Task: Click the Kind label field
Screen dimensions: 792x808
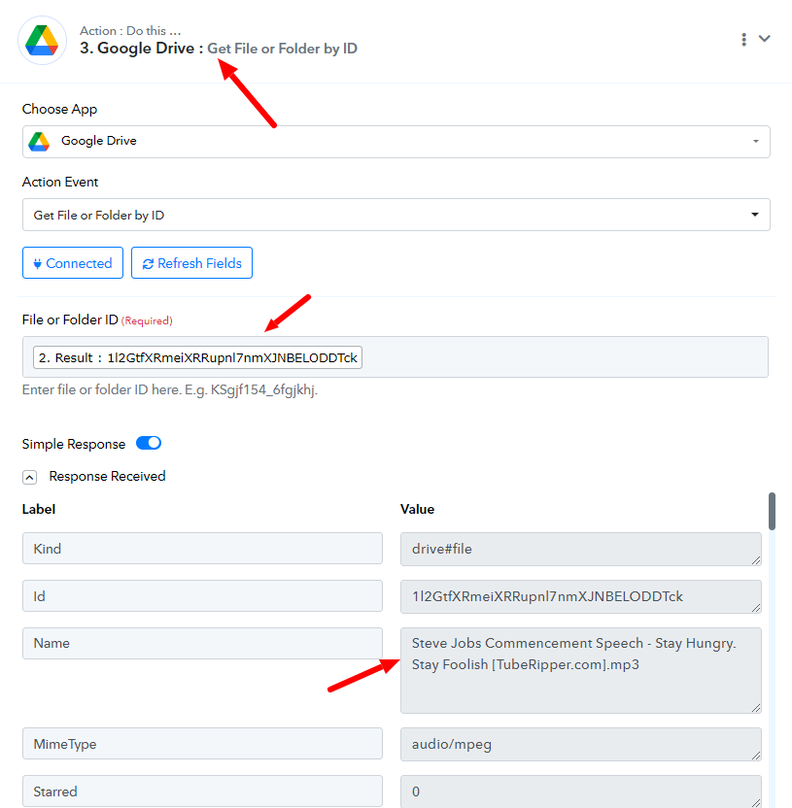Action: click(x=202, y=549)
